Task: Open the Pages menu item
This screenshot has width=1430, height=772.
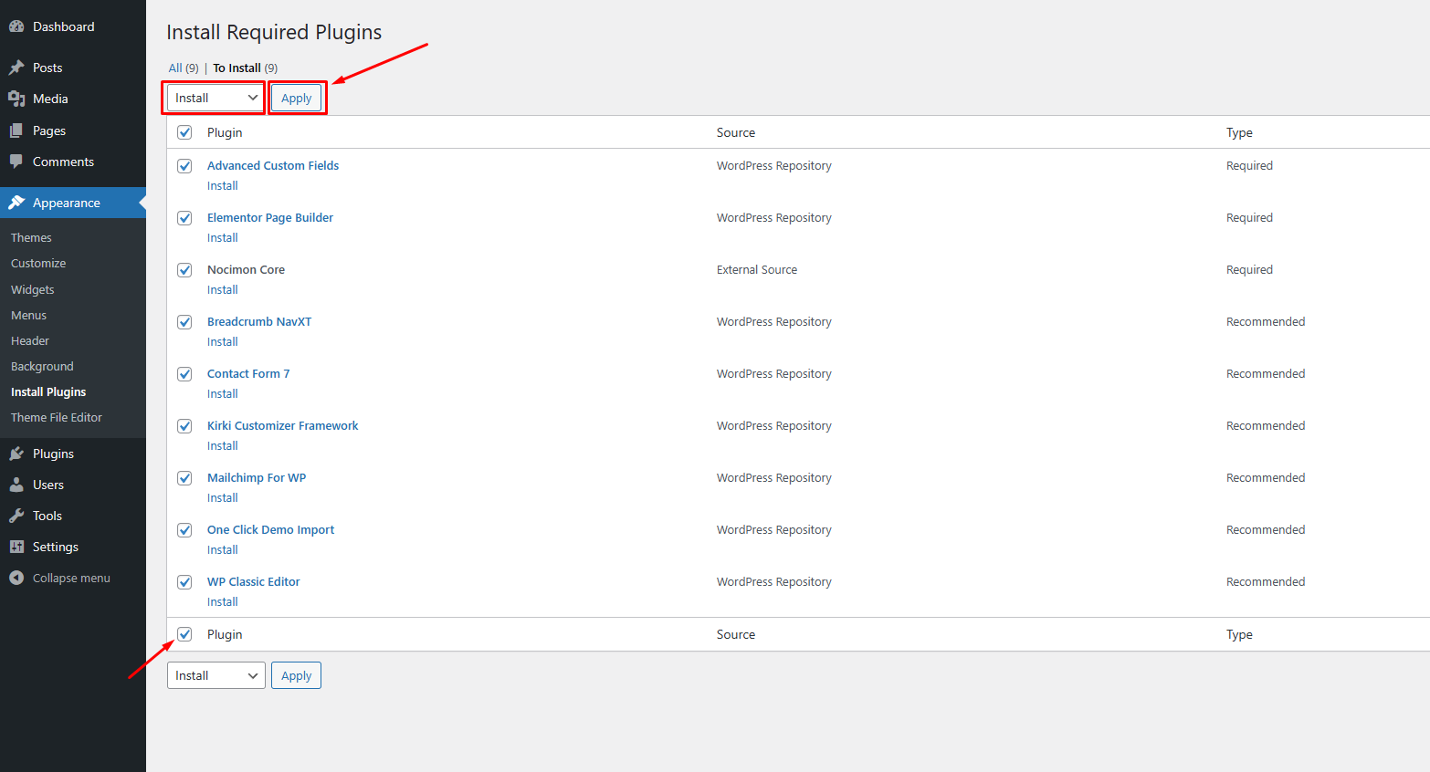Action: coord(73,130)
